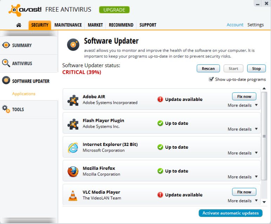Open the Maintenance tab
271x224 pixels.
(x=68, y=25)
